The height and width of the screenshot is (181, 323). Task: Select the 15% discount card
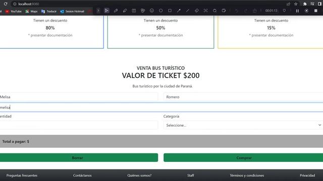(x=271, y=32)
